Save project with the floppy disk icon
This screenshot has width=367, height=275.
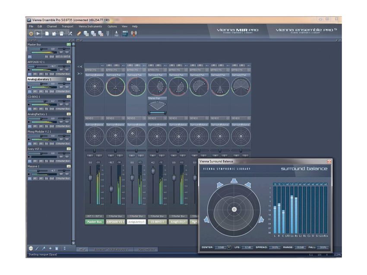[62, 34]
